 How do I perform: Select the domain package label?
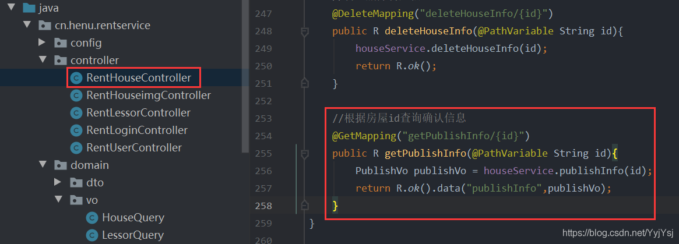pos(90,165)
